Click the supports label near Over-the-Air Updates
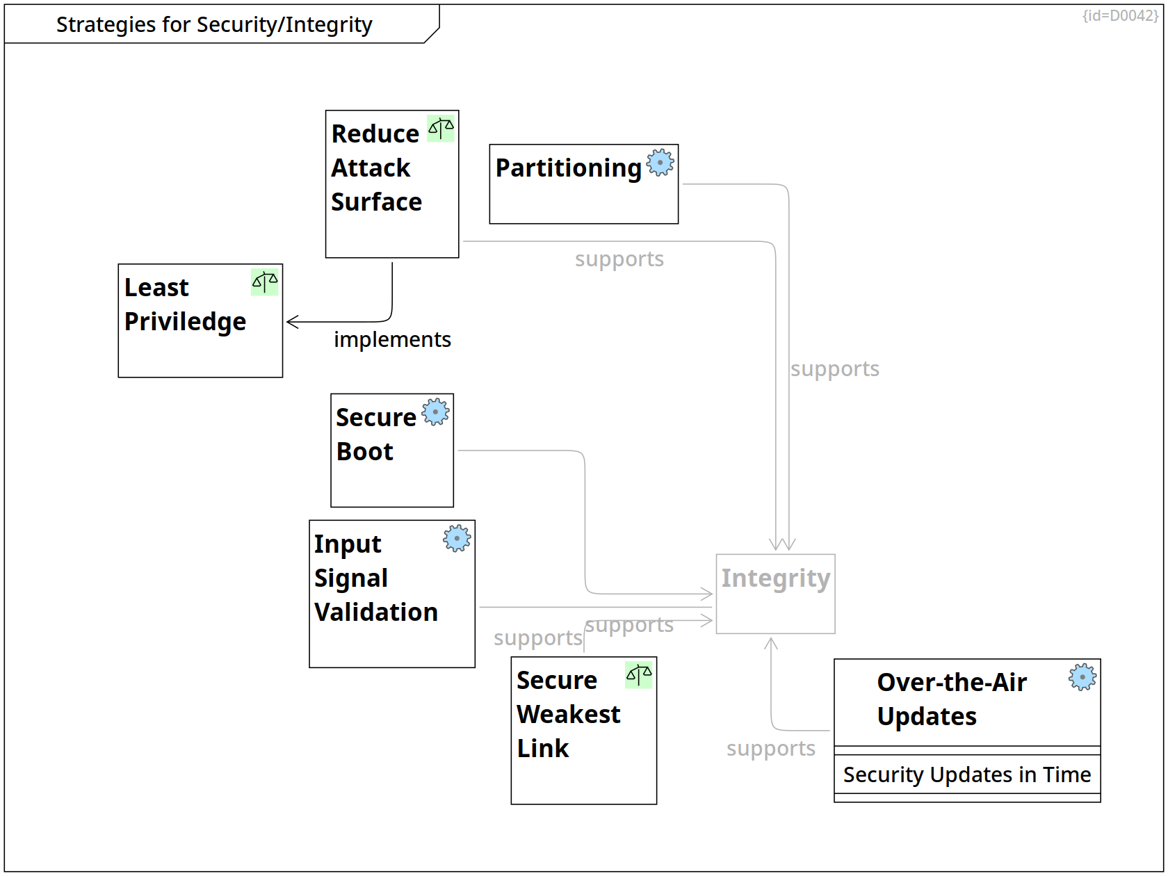Viewport: 1168px width, 876px height. pos(770,749)
